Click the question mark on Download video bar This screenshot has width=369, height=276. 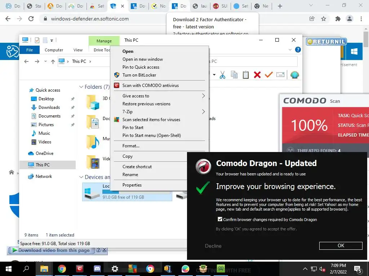pos(99,250)
